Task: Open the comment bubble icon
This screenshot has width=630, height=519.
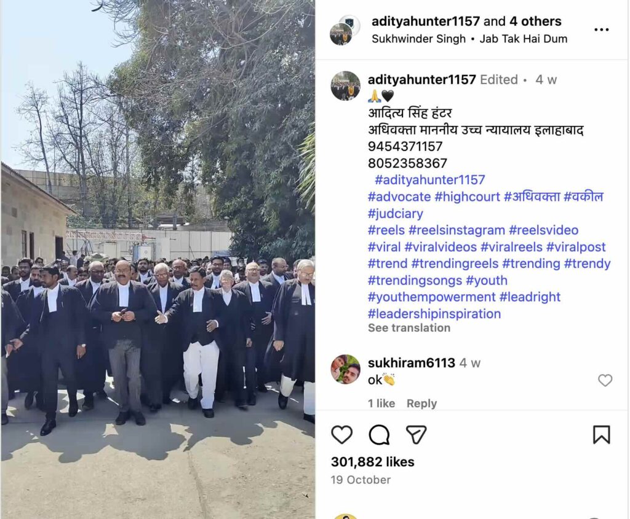Action: coord(379,435)
